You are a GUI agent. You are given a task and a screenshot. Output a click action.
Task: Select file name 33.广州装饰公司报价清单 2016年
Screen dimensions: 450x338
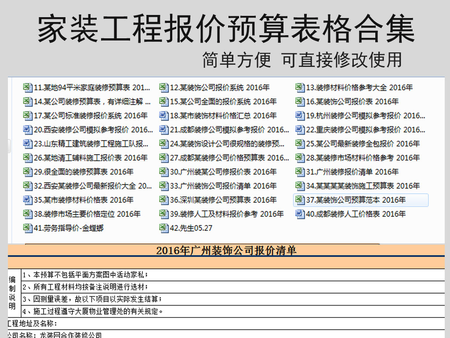[x=223, y=186]
